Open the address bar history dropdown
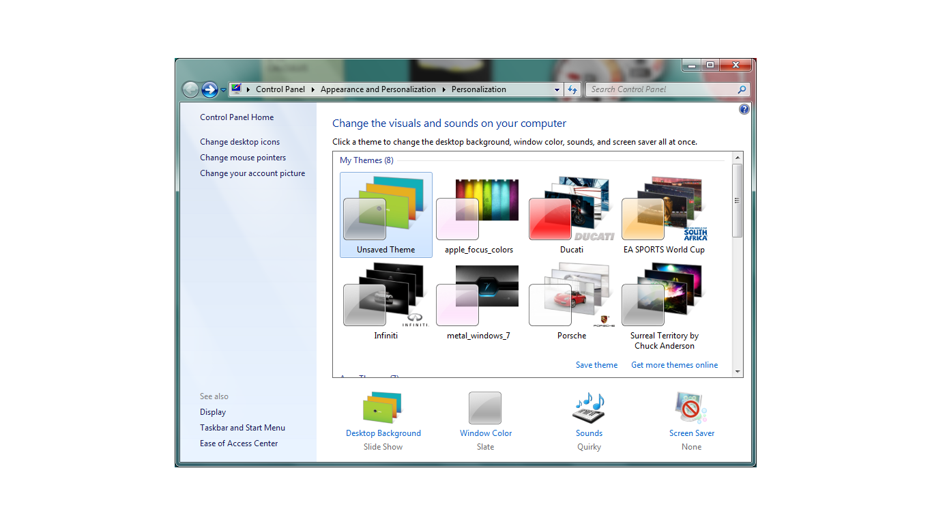932x524 pixels. coord(557,89)
